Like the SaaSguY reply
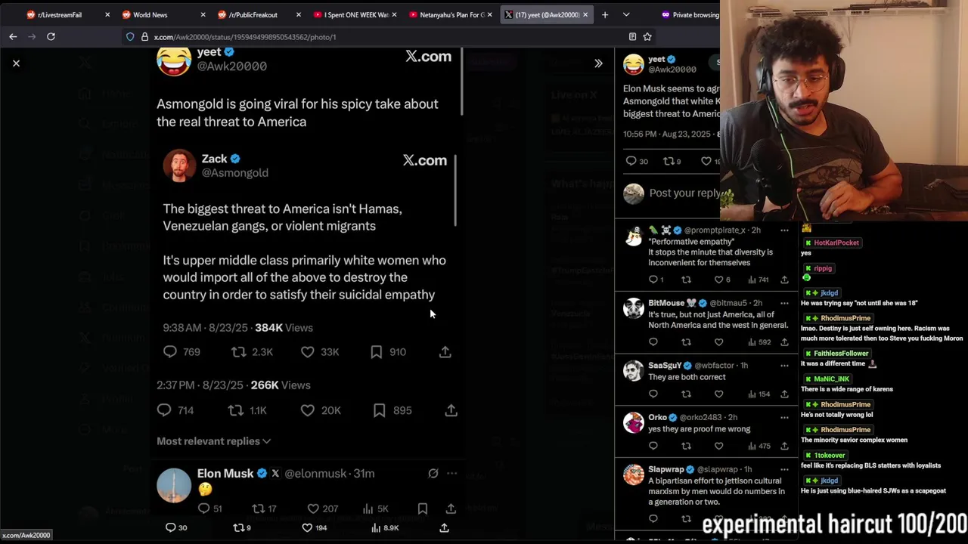 pos(718,394)
